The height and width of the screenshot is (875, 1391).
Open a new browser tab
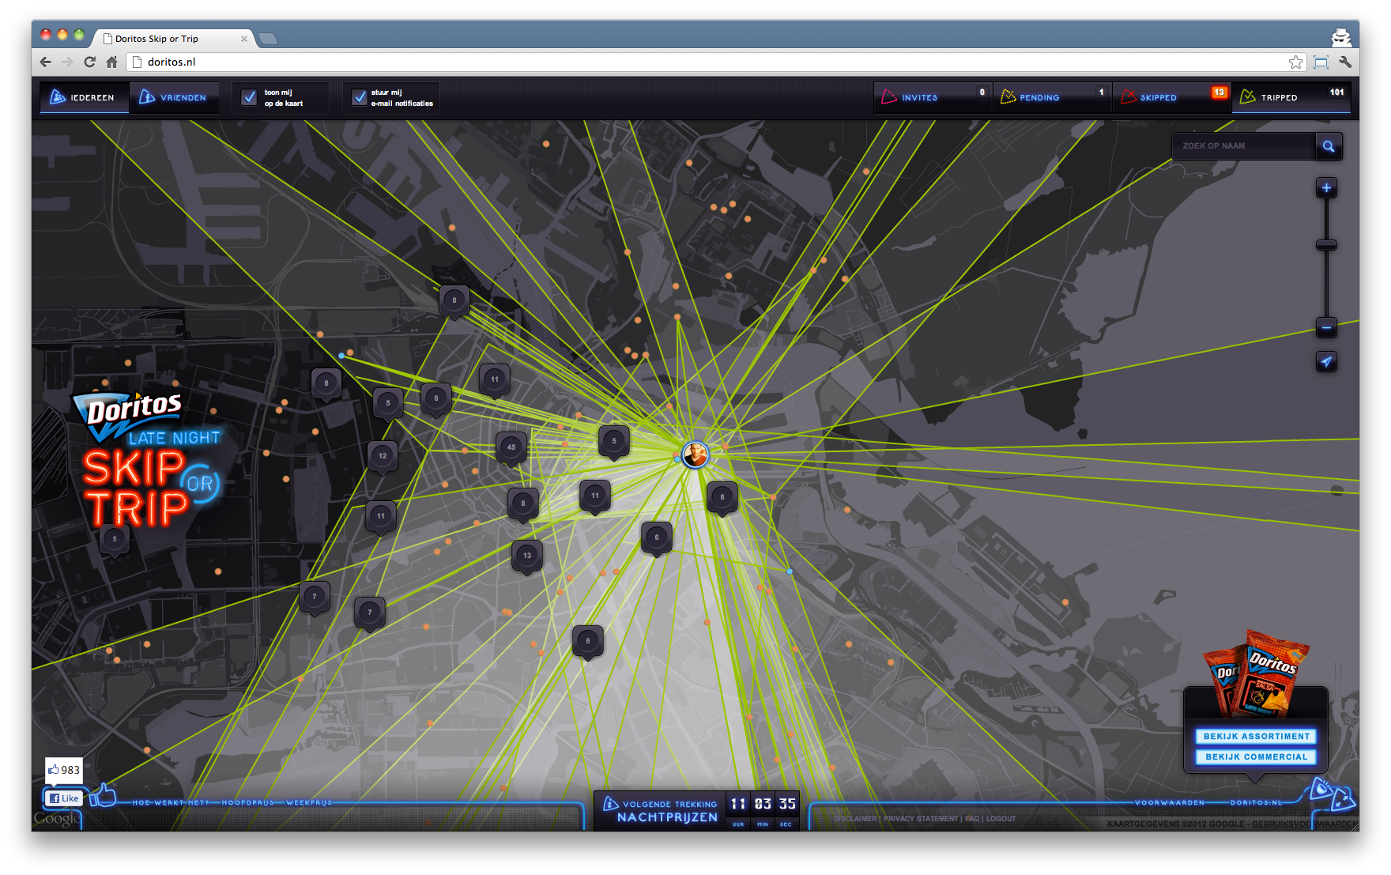coord(268,38)
